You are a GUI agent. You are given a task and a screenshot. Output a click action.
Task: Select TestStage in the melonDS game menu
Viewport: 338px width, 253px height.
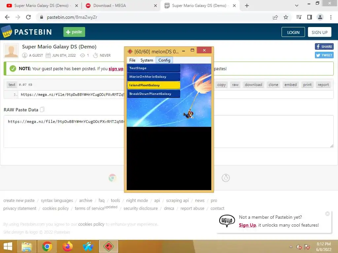154,68
